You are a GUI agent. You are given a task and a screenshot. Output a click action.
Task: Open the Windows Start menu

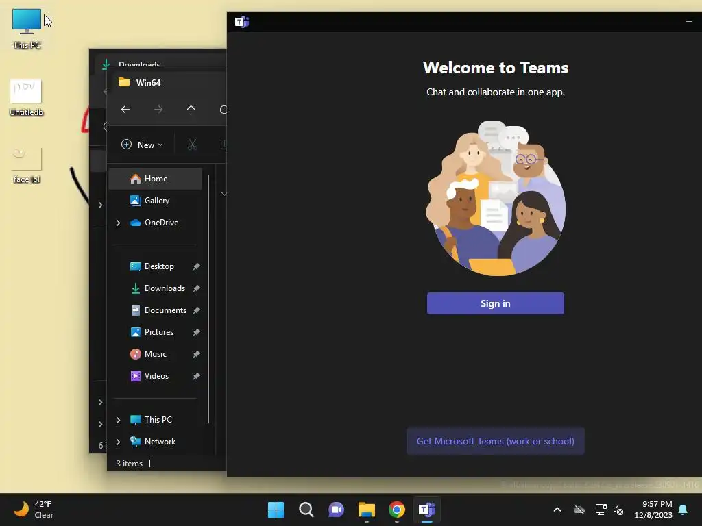click(276, 510)
